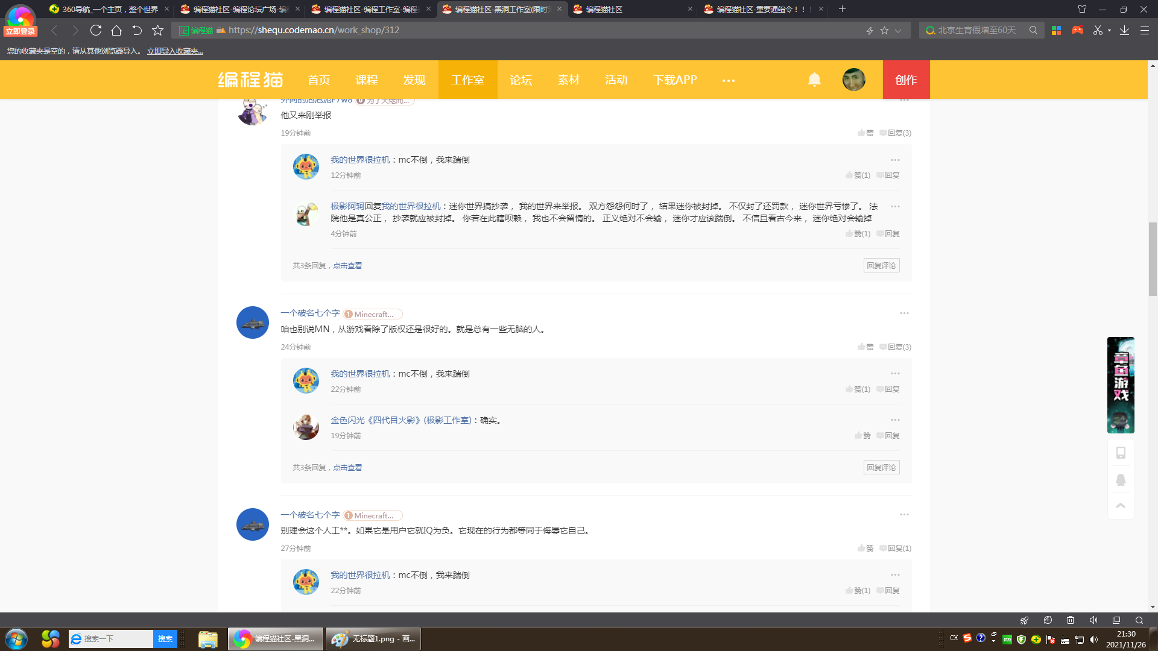Viewport: 1158px width, 651px height.
Task: Click 立即导入收藏夹 link in bookmarks bar
Action: coord(175,51)
